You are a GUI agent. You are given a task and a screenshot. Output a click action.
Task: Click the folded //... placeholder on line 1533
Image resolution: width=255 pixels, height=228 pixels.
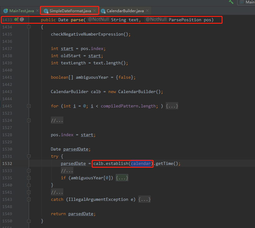click(x=67, y=171)
